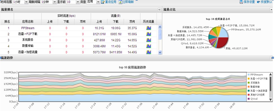
Task: Open history traffic chart for 迅雷->P2P下载
Action: (149, 34)
